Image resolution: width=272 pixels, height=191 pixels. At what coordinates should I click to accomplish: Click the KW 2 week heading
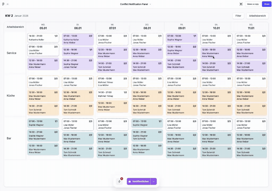9,16
